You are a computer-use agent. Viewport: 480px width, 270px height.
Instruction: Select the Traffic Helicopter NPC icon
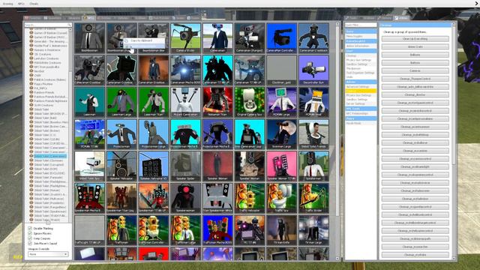pos(250,198)
